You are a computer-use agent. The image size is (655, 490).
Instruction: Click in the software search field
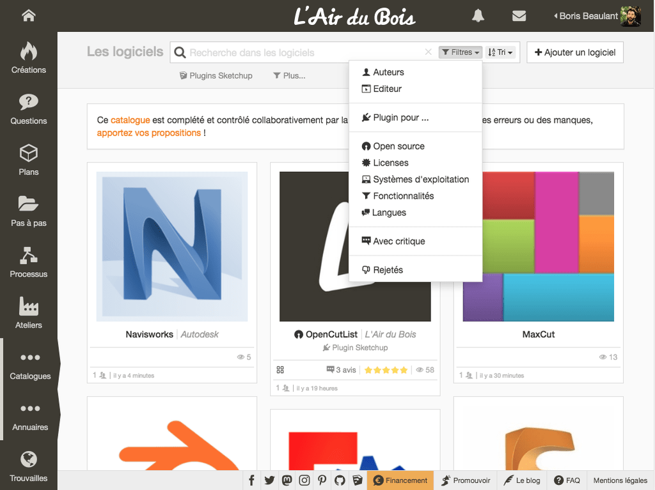(x=305, y=52)
